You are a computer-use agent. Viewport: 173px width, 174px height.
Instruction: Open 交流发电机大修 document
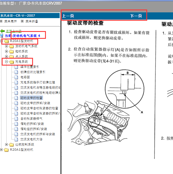(31, 139)
